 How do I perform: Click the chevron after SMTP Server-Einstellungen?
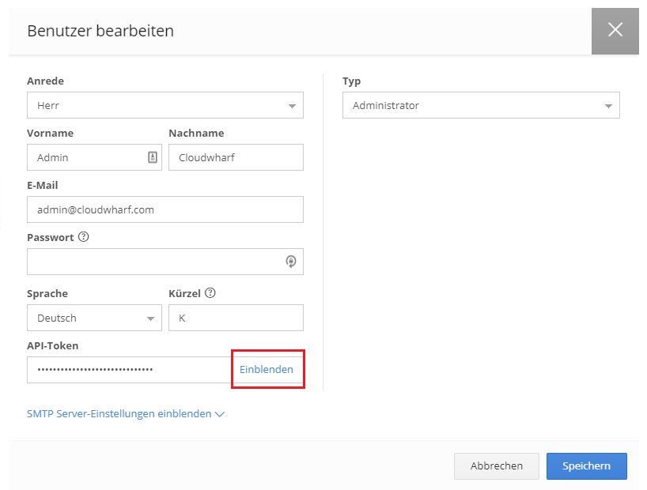tap(220, 414)
